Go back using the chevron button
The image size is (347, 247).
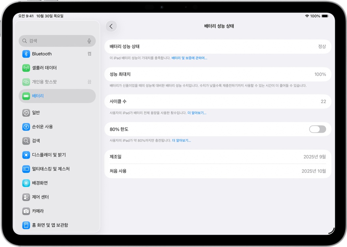click(x=111, y=26)
